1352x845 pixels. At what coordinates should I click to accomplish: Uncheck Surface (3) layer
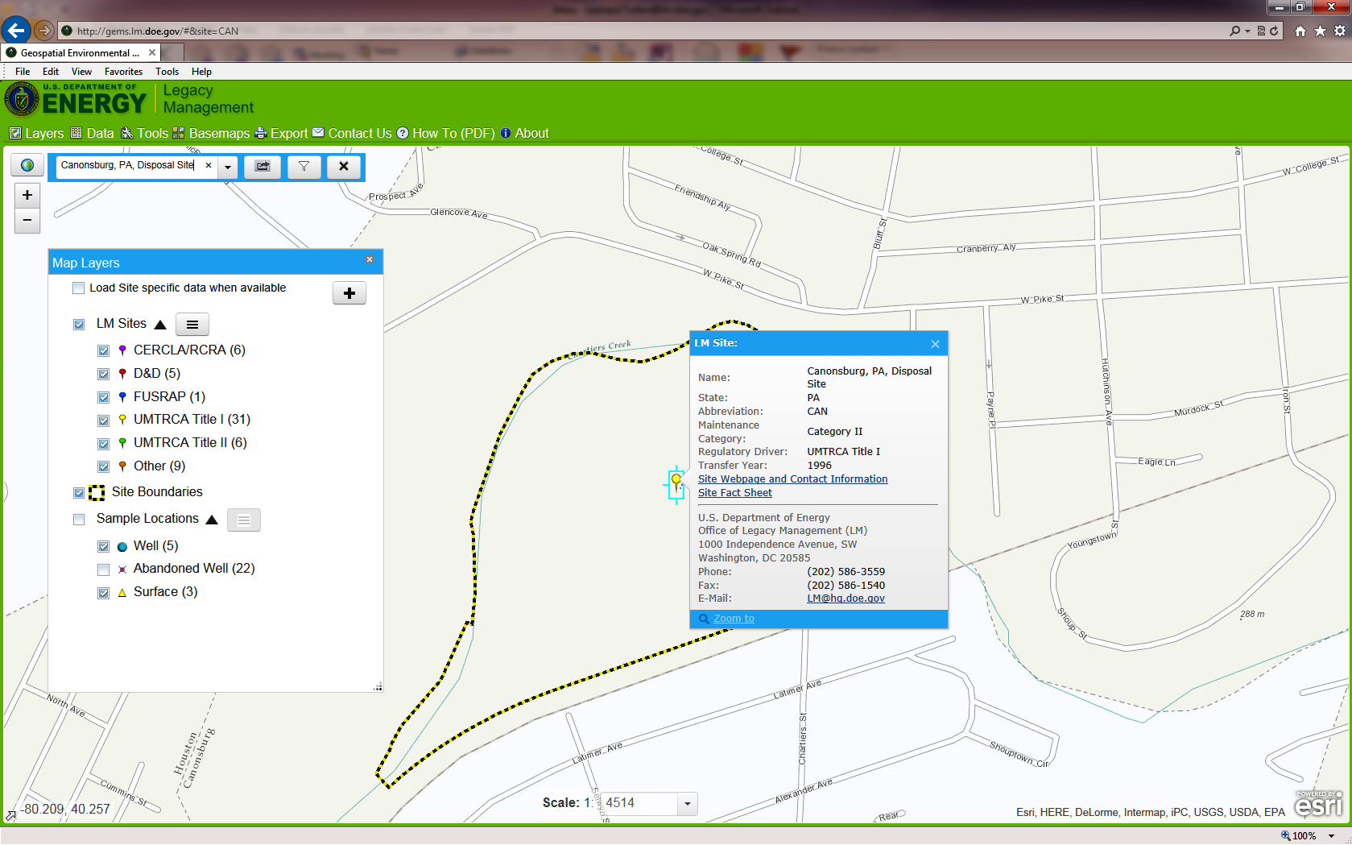click(103, 593)
